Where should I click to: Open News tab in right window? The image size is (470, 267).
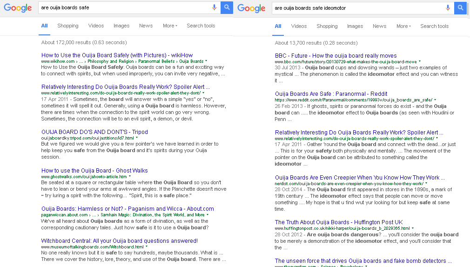click(379, 26)
